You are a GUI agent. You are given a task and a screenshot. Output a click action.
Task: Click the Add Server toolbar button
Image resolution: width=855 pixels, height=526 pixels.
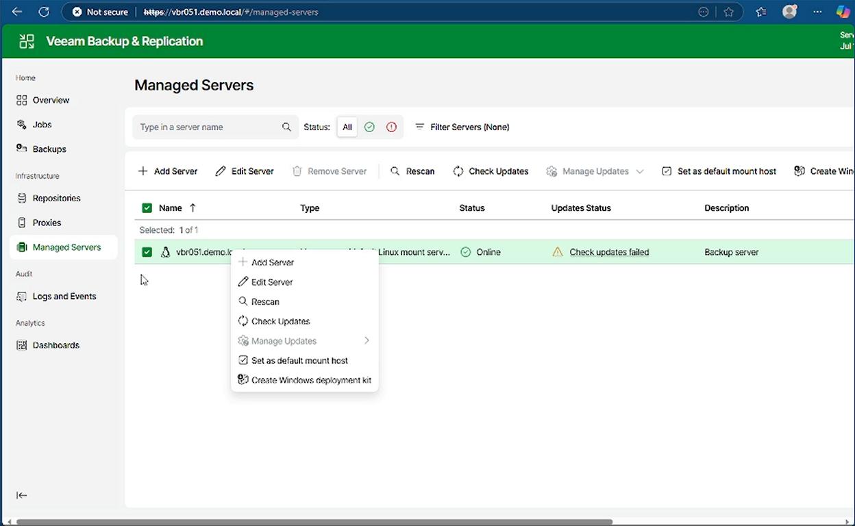168,171
